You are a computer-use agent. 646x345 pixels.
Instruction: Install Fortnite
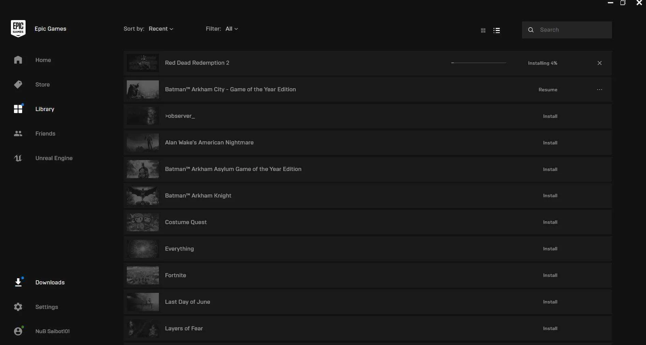point(550,275)
